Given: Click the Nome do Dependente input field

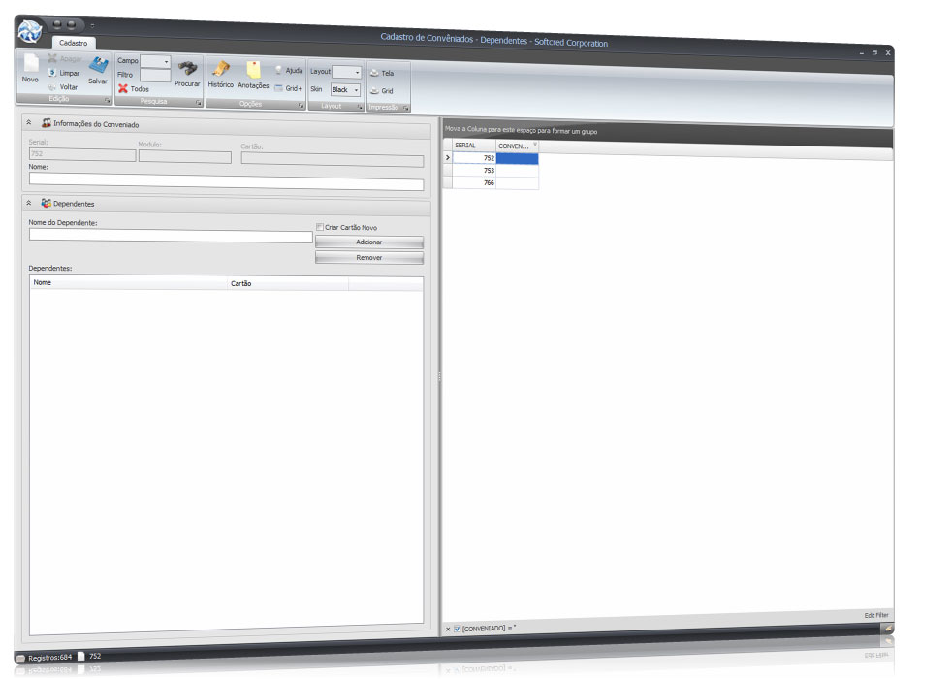Looking at the screenshot, I should coord(171,236).
